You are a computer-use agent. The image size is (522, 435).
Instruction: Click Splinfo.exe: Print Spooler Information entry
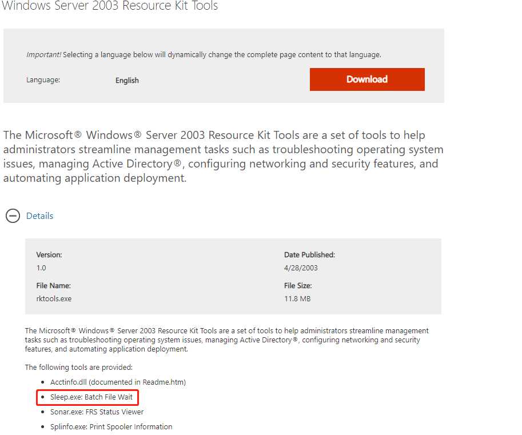[111, 426]
